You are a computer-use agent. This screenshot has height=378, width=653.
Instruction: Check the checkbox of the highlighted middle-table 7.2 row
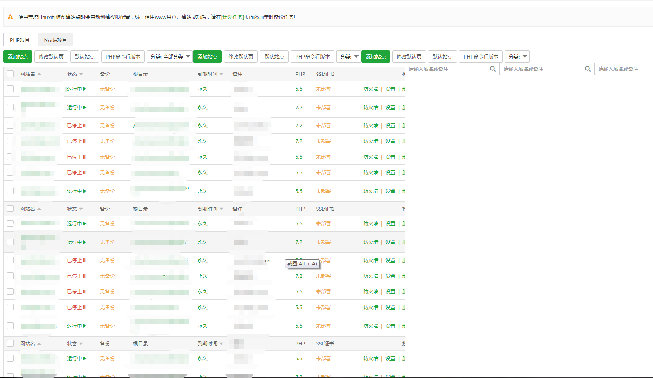[10, 242]
